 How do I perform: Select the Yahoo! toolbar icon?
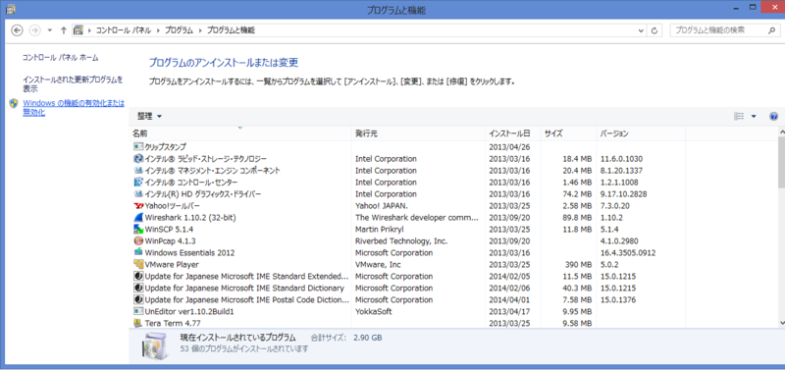[138, 206]
